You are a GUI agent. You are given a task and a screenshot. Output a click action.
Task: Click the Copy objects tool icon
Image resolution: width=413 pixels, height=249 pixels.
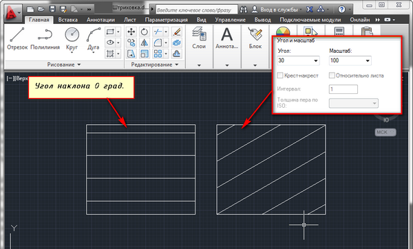131,43
